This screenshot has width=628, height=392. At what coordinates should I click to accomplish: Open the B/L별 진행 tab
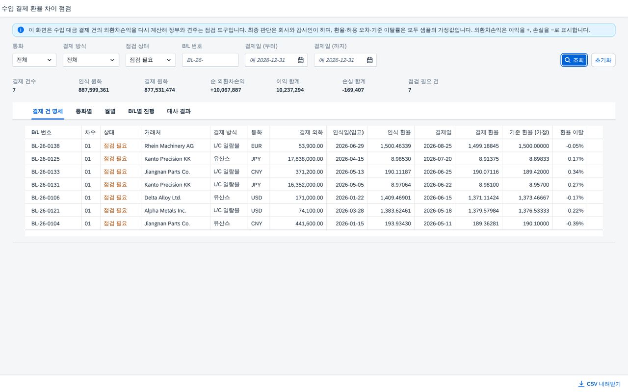pyautogui.click(x=141, y=111)
